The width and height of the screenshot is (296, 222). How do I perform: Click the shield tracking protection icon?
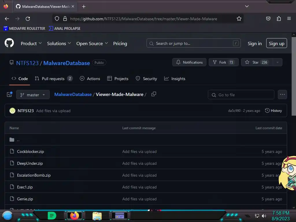click(x=57, y=19)
